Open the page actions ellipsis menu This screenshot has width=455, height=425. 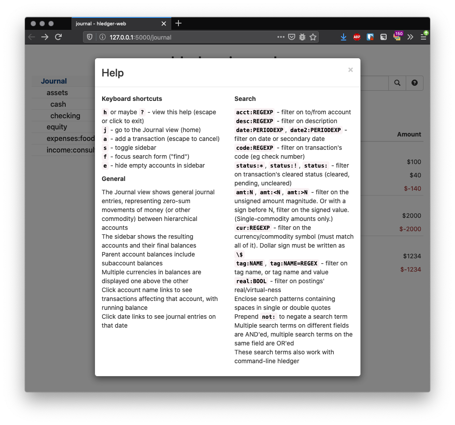tap(281, 37)
